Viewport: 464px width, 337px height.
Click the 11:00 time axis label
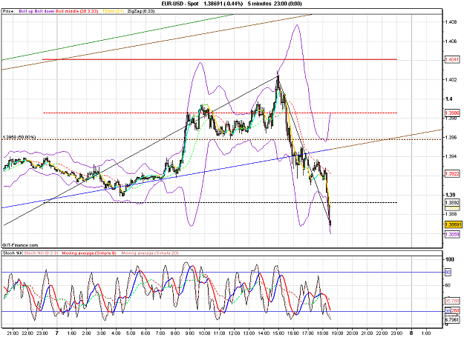click(219, 333)
